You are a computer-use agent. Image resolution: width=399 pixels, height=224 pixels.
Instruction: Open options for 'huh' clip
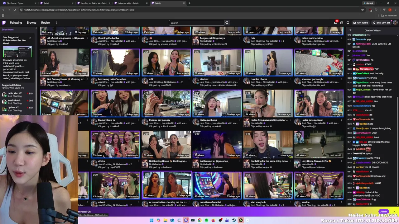(291, 38)
